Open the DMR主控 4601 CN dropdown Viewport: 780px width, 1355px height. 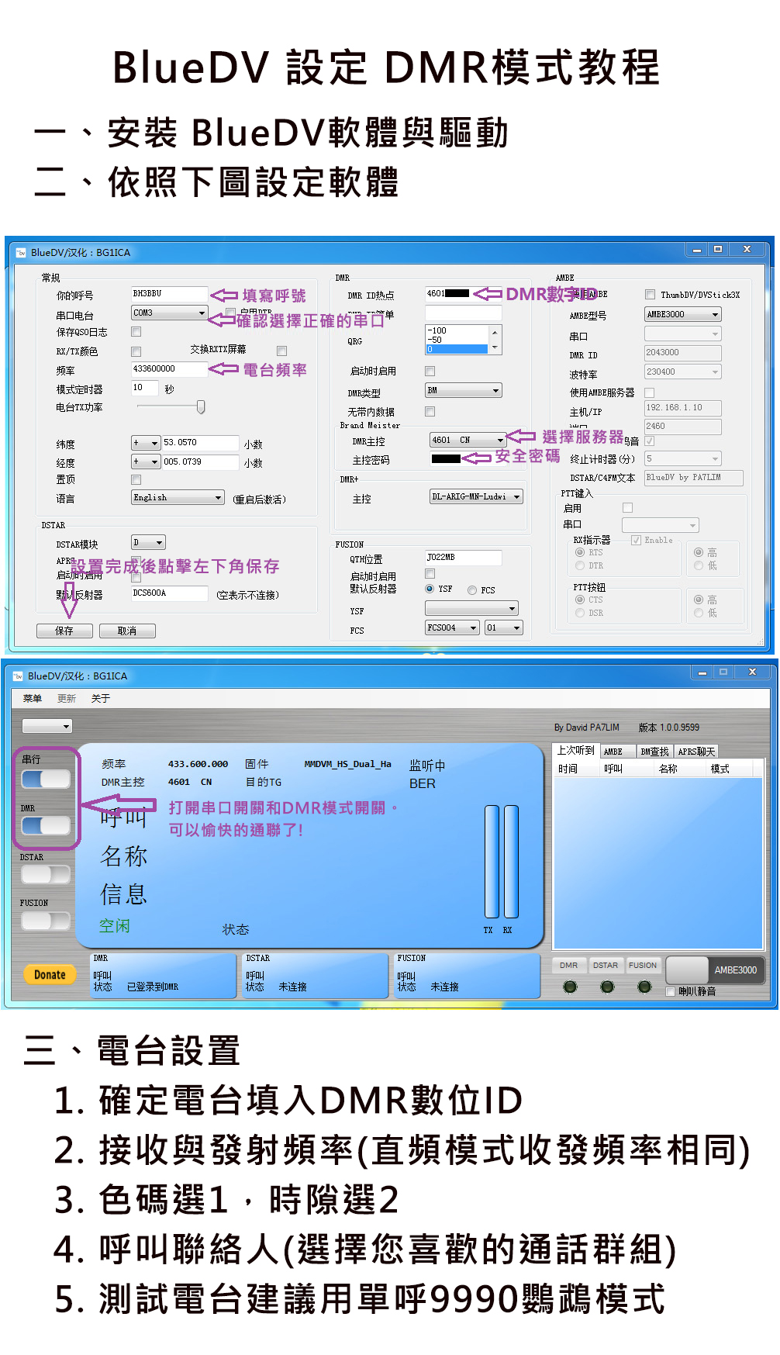coord(468,441)
